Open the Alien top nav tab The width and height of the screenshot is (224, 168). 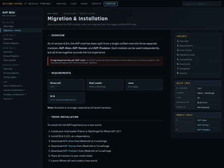(73, 4)
